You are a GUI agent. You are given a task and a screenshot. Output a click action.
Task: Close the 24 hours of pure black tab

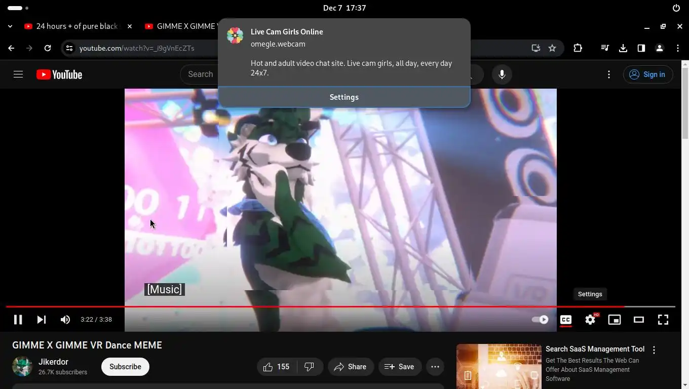(x=130, y=26)
